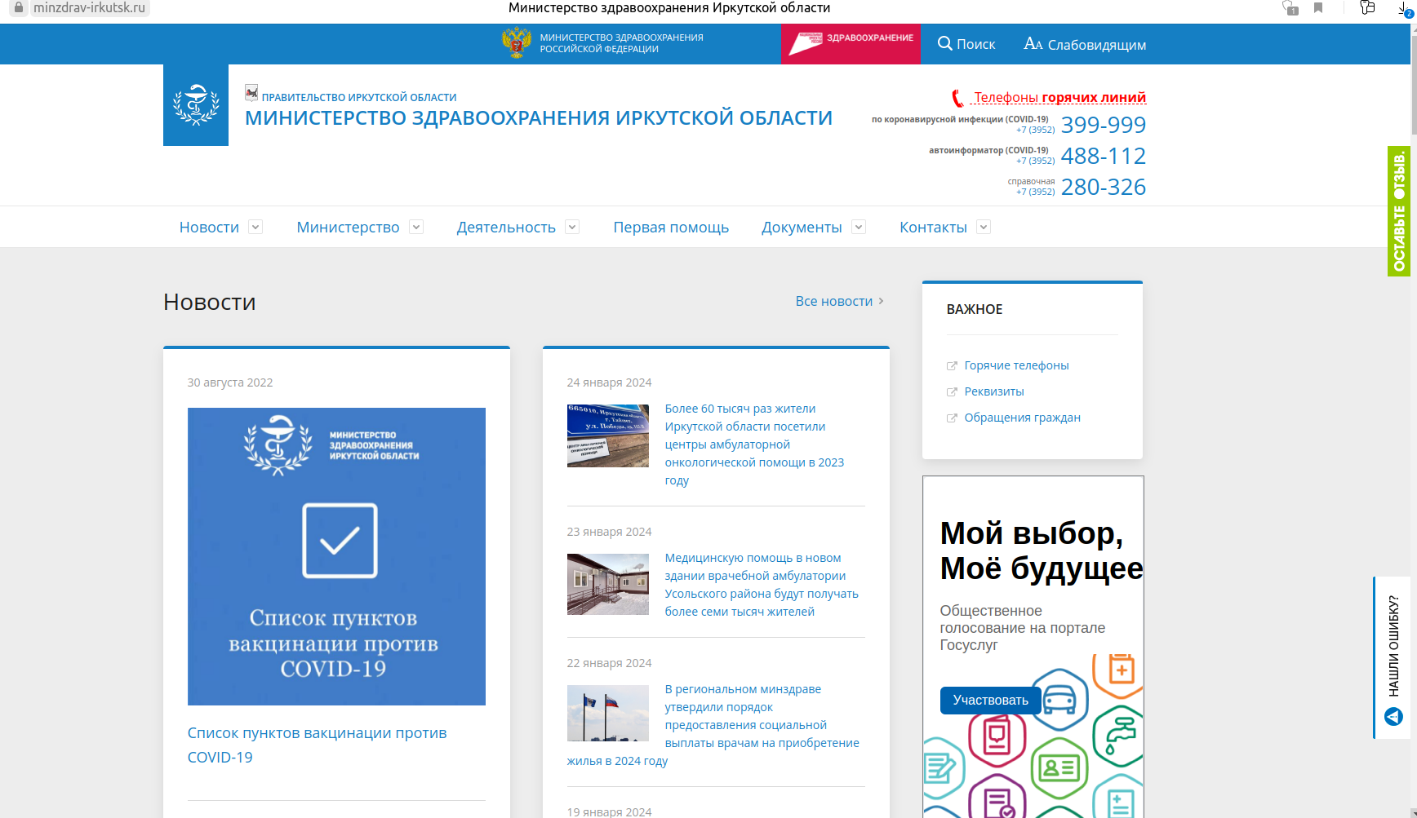Click the red telephone handset icon
This screenshot has width=1417, height=818.
point(957,99)
